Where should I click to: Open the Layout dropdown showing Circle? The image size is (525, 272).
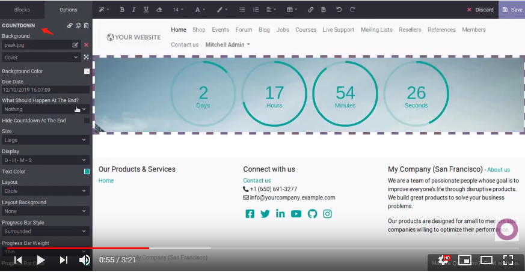pyautogui.click(x=45, y=191)
